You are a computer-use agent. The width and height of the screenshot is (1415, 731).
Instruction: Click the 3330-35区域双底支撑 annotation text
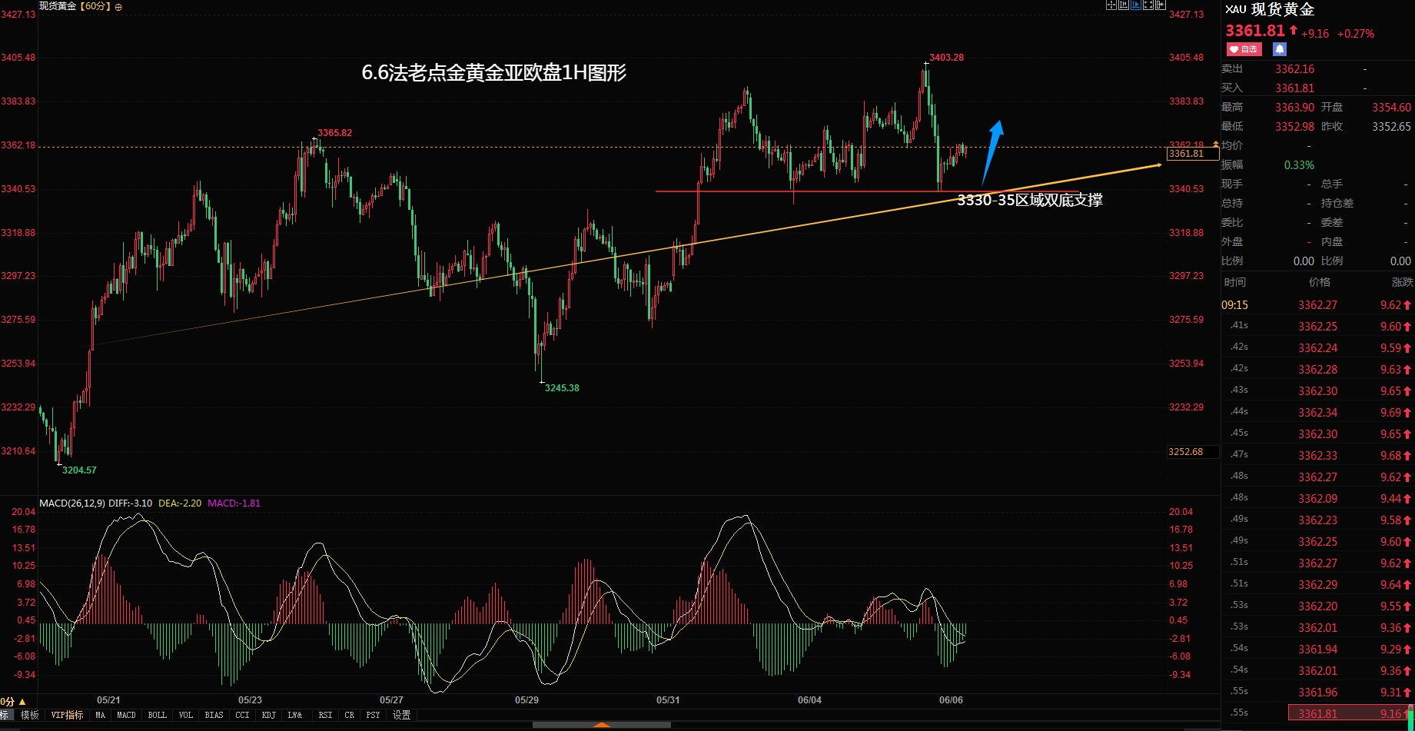[1030, 201]
